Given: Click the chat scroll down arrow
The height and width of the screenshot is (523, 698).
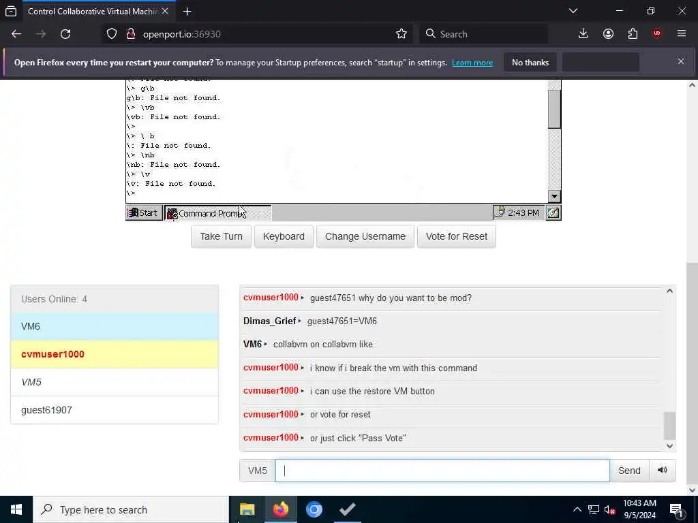Looking at the screenshot, I should (x=669, y=446).
